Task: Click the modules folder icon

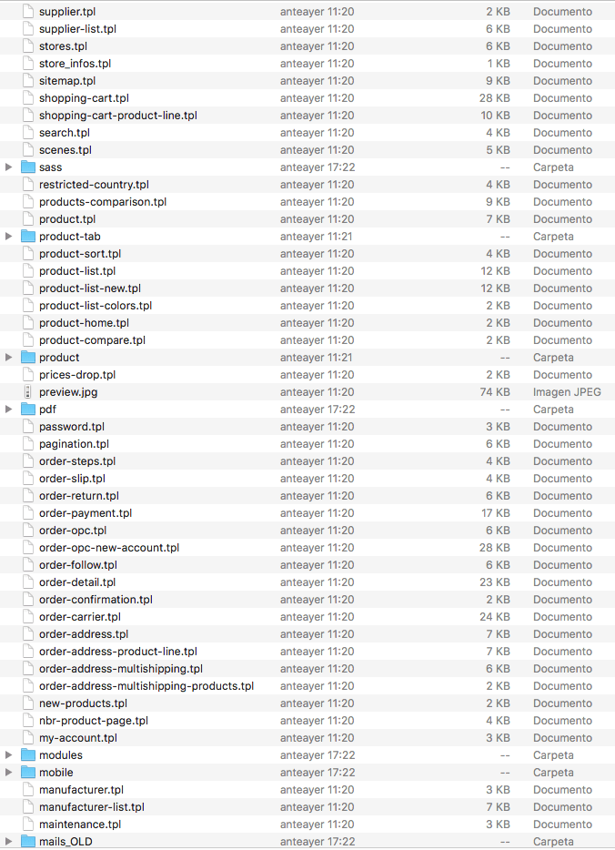Action: click(28, 755)
